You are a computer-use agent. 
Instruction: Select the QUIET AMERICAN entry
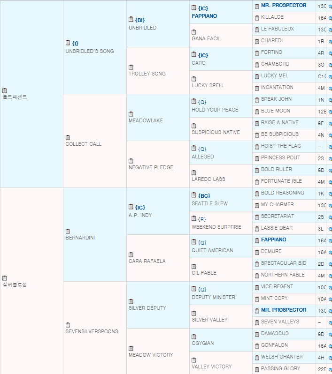coord(212,250)
